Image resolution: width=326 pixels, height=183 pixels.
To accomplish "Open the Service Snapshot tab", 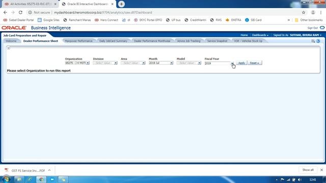I will (218, 41).
